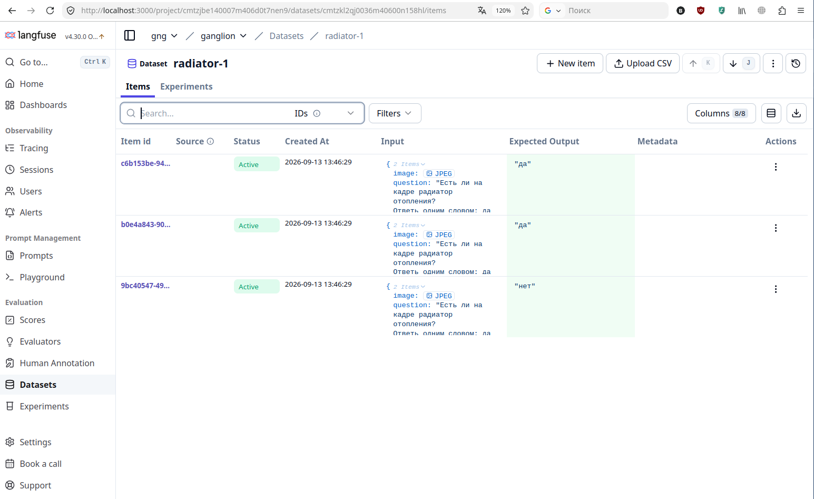Open item link 9bc40547-49
The height and width of the screenshot is (499, 814).
(x=145, y=286)
